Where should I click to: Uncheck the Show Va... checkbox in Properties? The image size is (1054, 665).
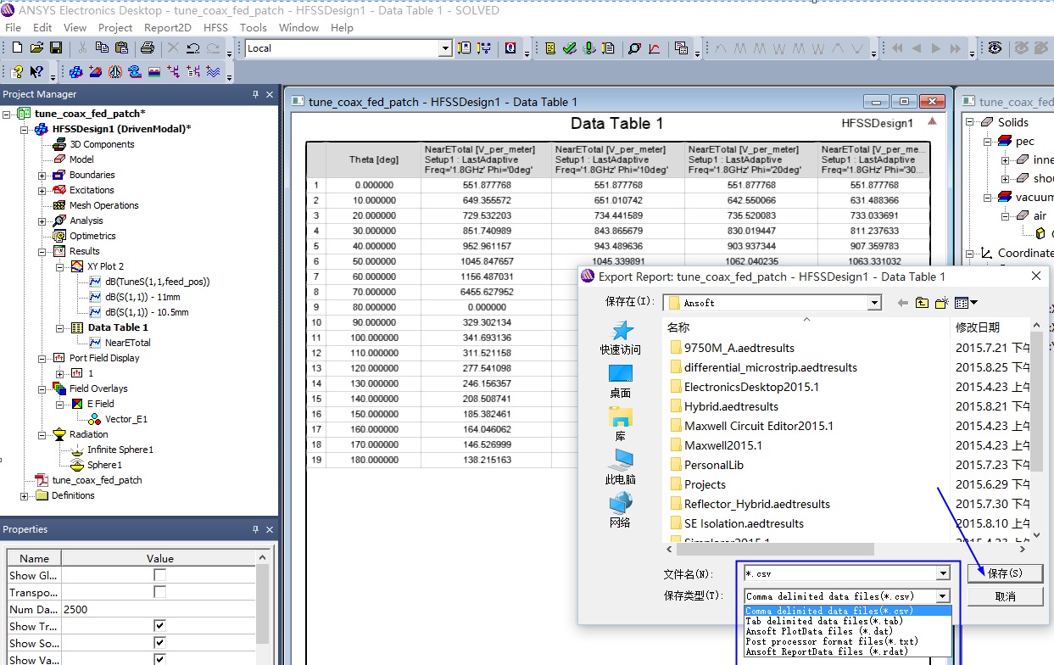159,659
